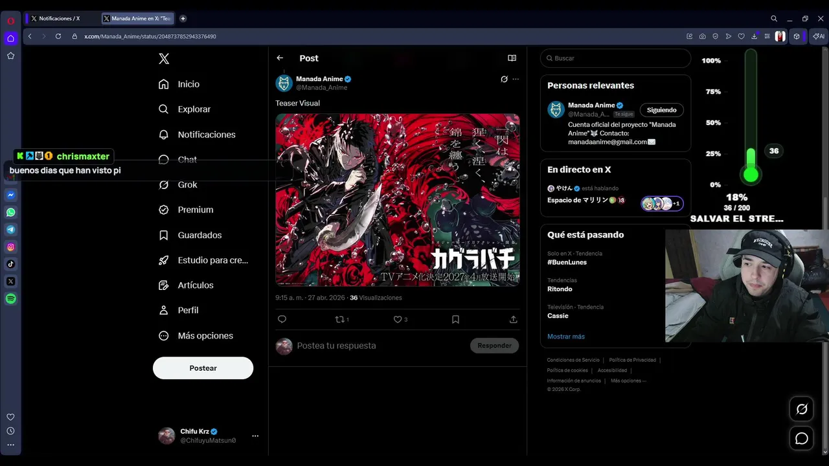
Task: Reply to the post via comment icon
Action: click(x=282, y=319)
